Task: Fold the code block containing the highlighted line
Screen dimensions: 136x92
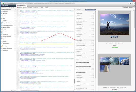Action: click(19, 43)
